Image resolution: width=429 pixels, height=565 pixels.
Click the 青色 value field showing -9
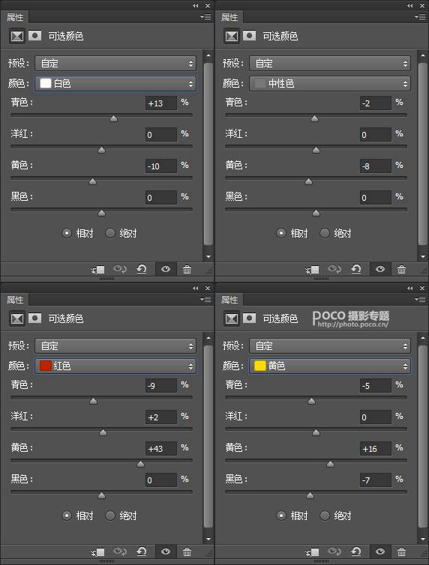point(161,386)
